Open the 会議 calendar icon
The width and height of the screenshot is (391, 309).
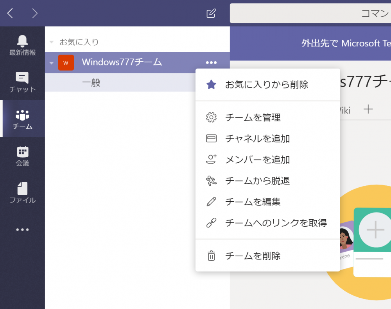point(22,152)
